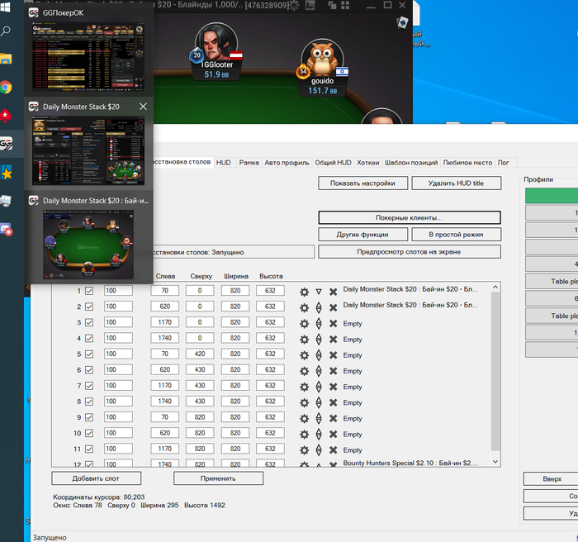Toggle checkbox for slot 9
This screenshot has height=542, width=578.
tap(89, 417)
